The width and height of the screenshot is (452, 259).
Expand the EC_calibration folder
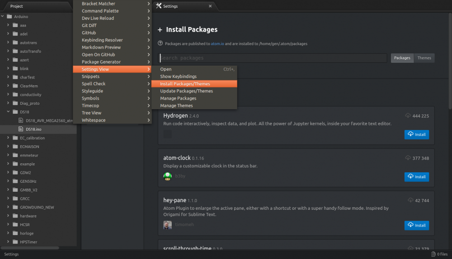(x=8, y=138)
